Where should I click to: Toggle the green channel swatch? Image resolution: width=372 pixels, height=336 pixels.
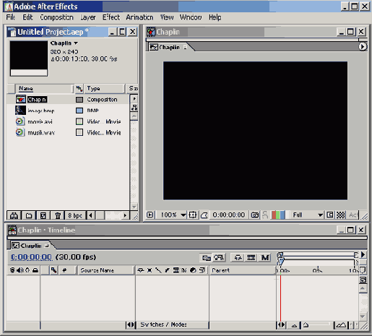tap(278, 215)
